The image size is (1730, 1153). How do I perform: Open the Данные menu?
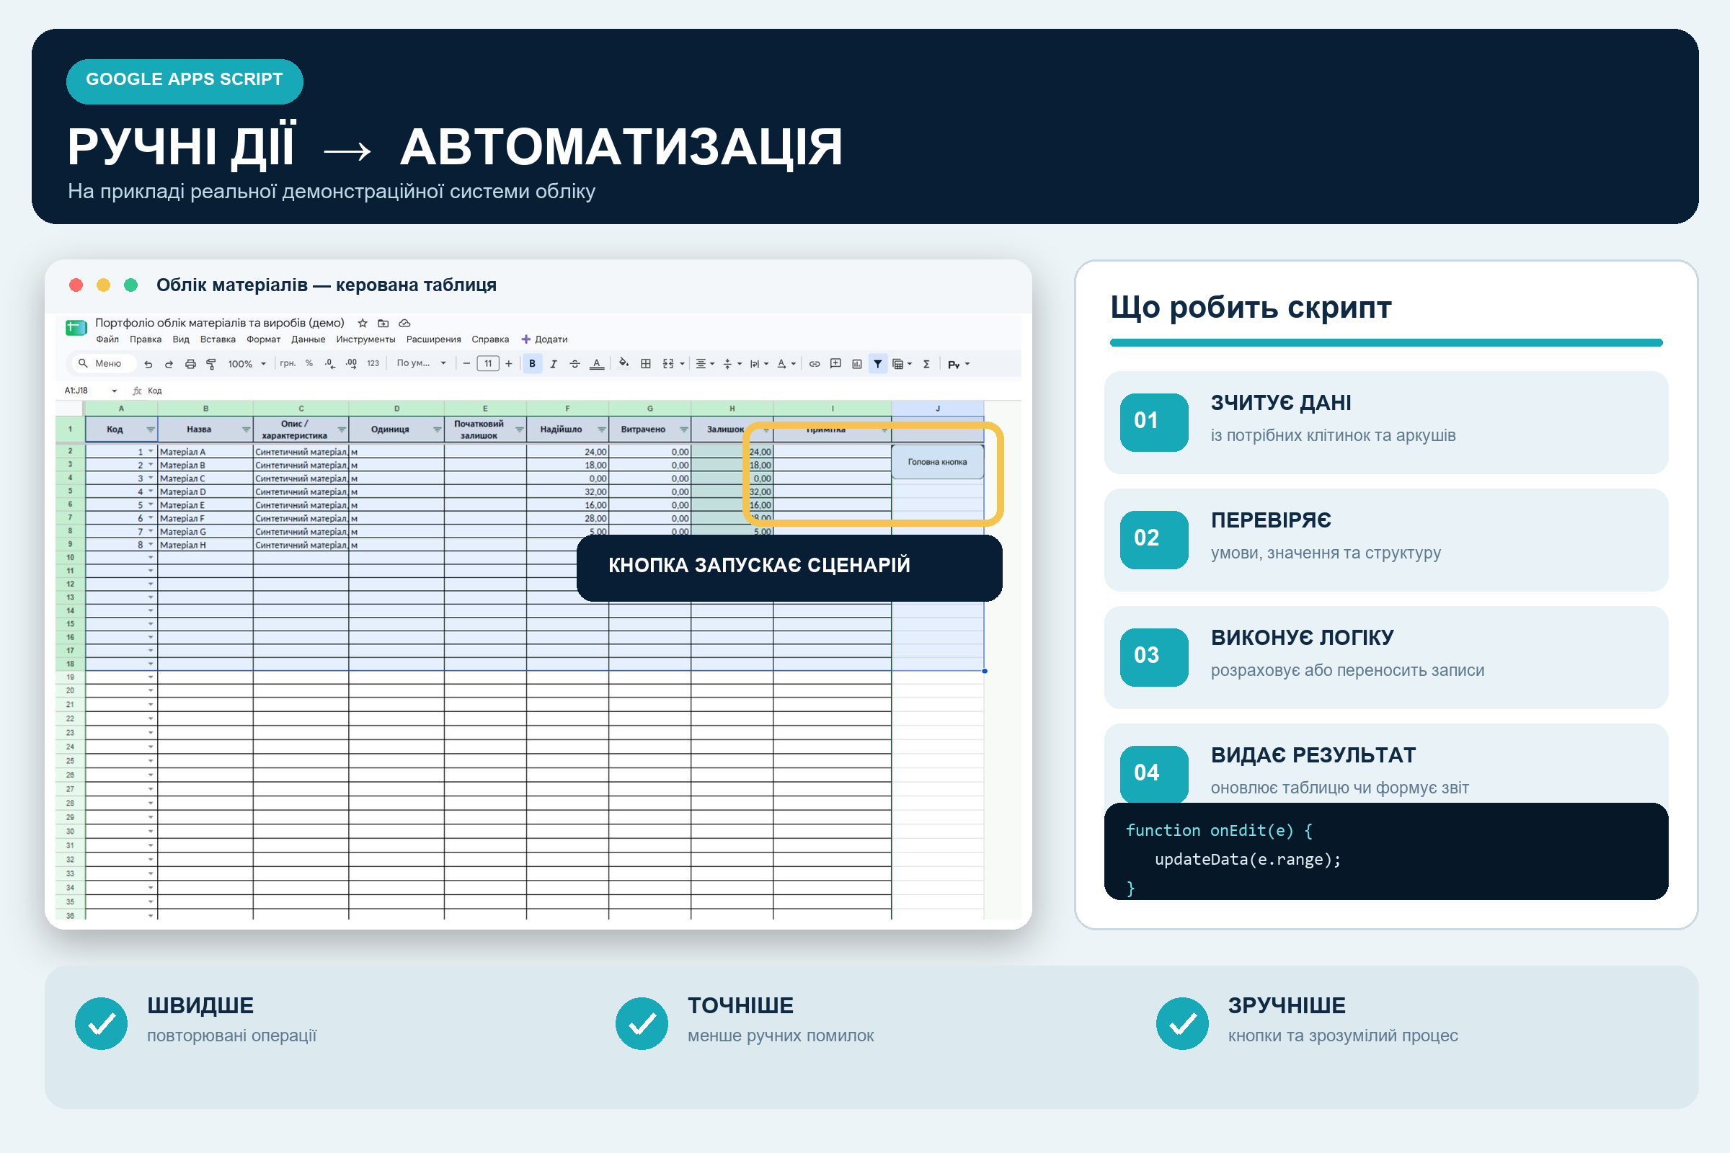pyautogui.click(x=309, y=339)
